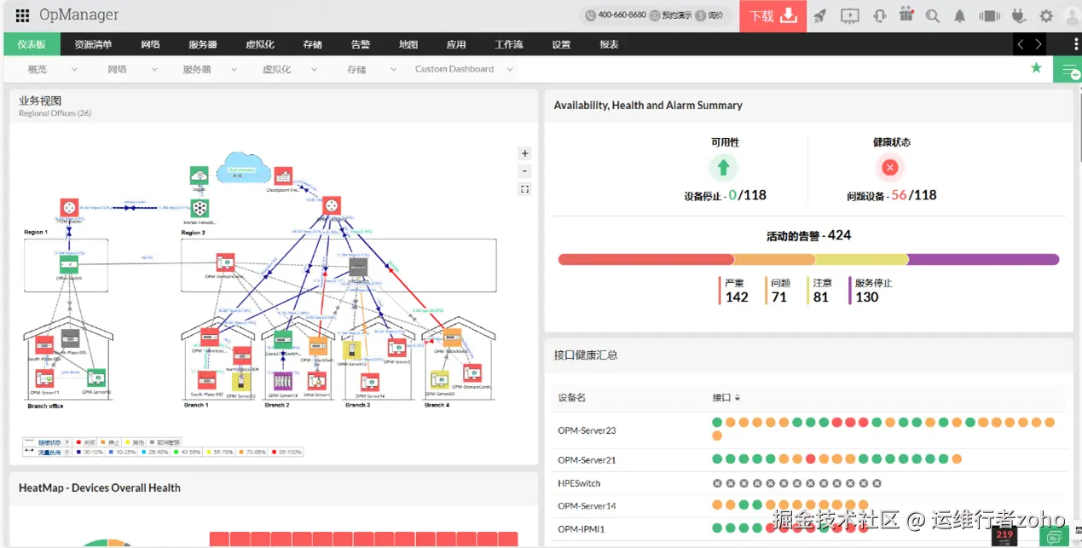The height and width of the screenshot is (548, 1082).
Task: Click the search magnifier icon
Action: 932,16
